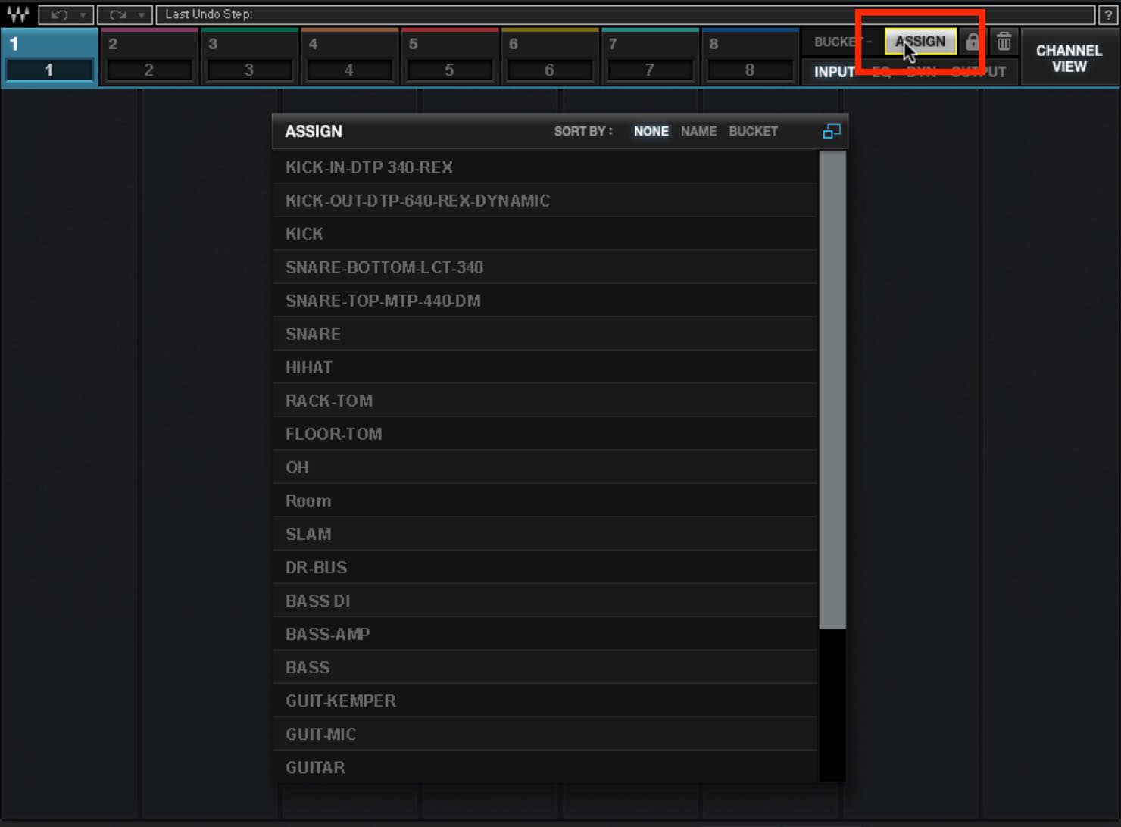Select SNARE-TOP-MTP-440-DM track

pyautogui.click(x=545, y=301)
